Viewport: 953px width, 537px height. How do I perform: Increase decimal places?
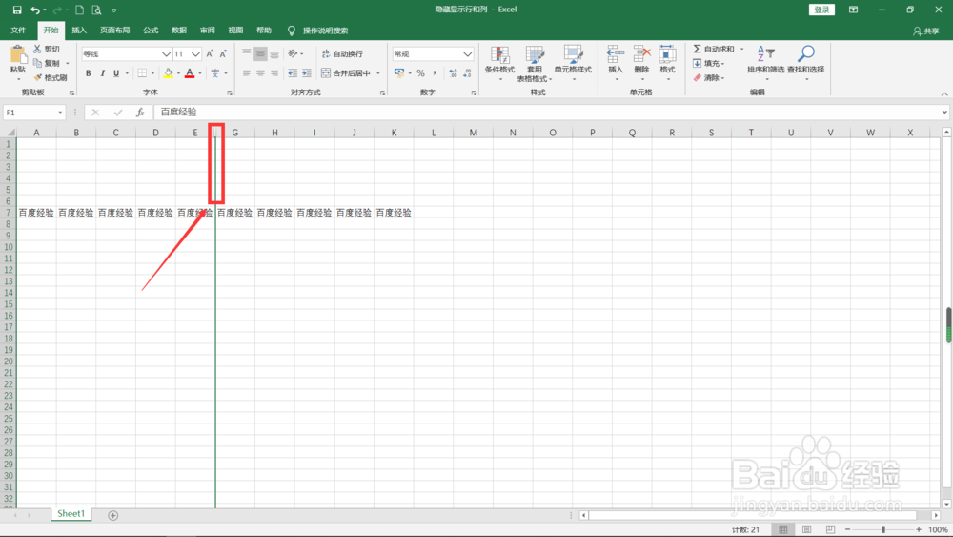coord(453,73)
